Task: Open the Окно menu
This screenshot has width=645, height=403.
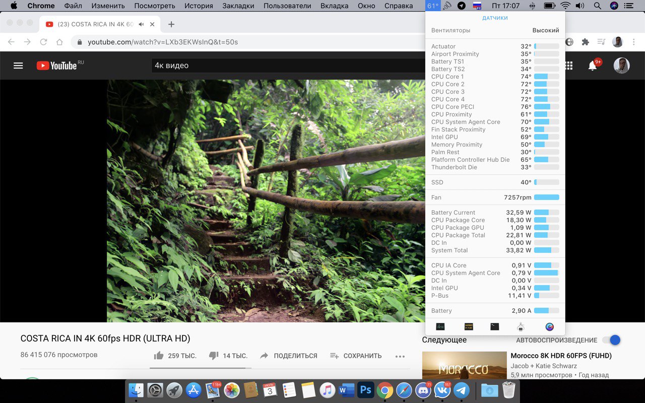Action: click(366, 6)
